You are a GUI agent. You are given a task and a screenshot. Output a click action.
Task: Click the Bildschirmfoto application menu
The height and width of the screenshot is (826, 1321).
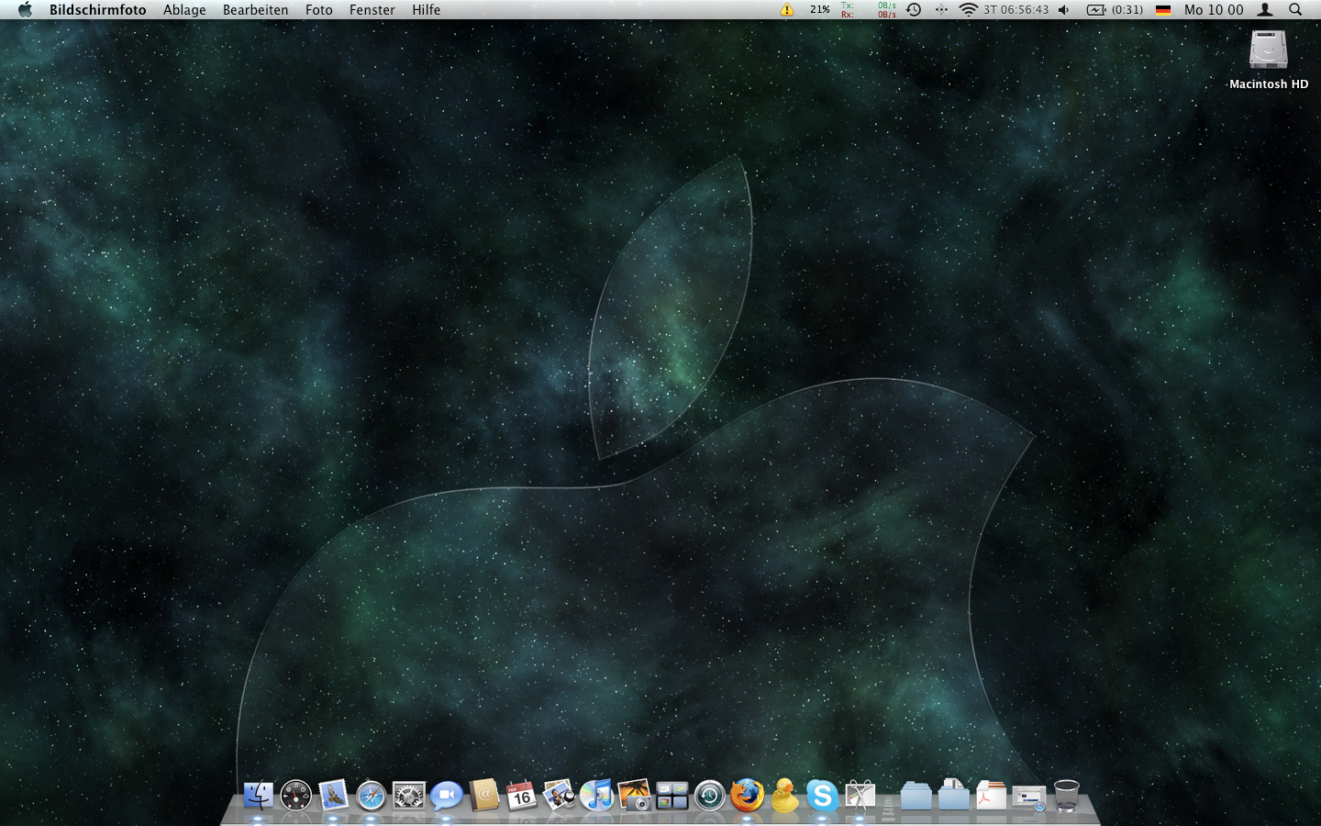[x=97, y=10]
